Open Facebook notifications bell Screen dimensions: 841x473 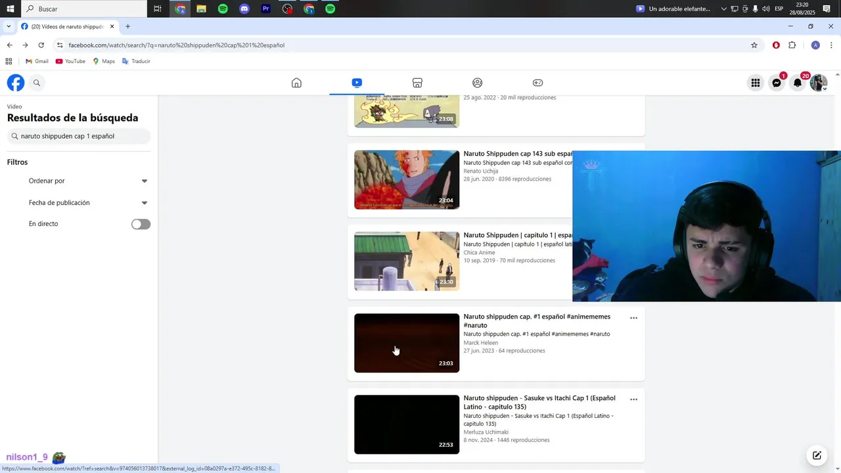click(x=798, y=83)
